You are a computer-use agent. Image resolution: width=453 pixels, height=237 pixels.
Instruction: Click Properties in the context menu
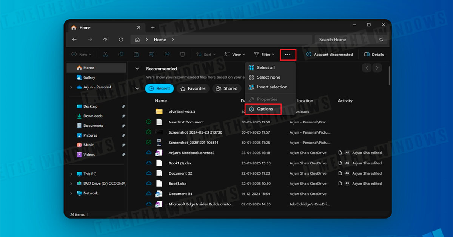click(x=270, y=99)
